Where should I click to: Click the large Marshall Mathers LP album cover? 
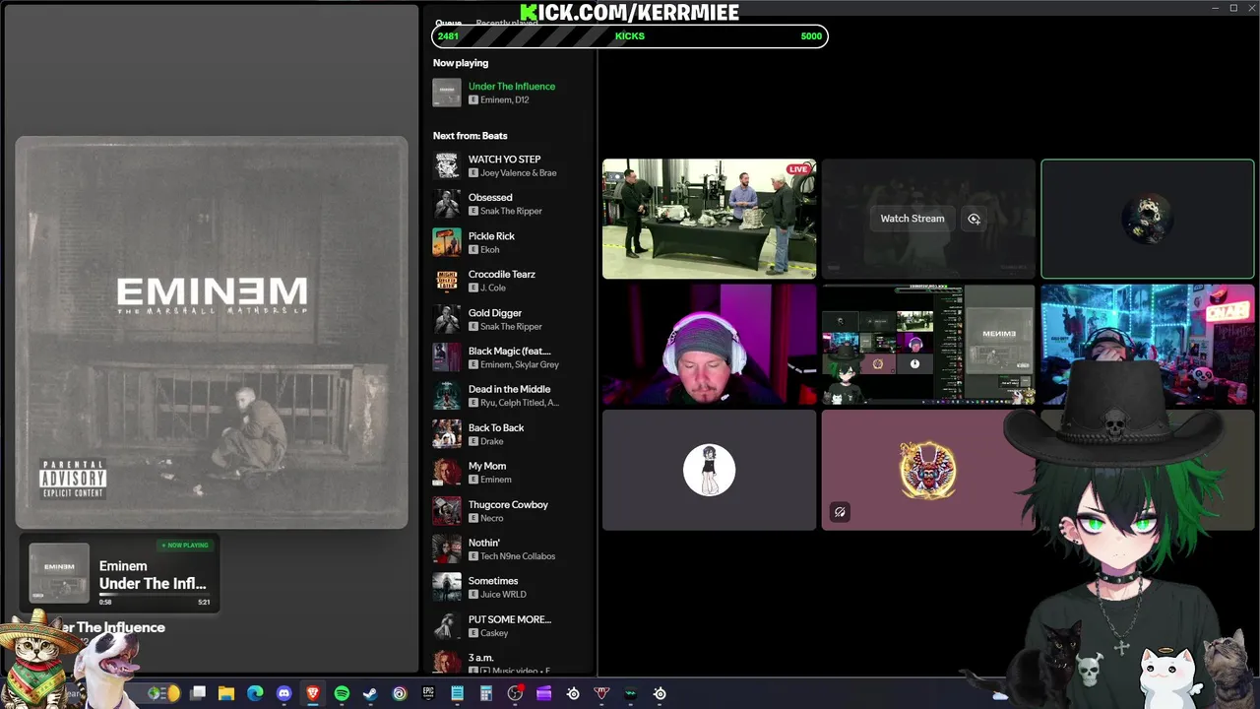(212, 333)
